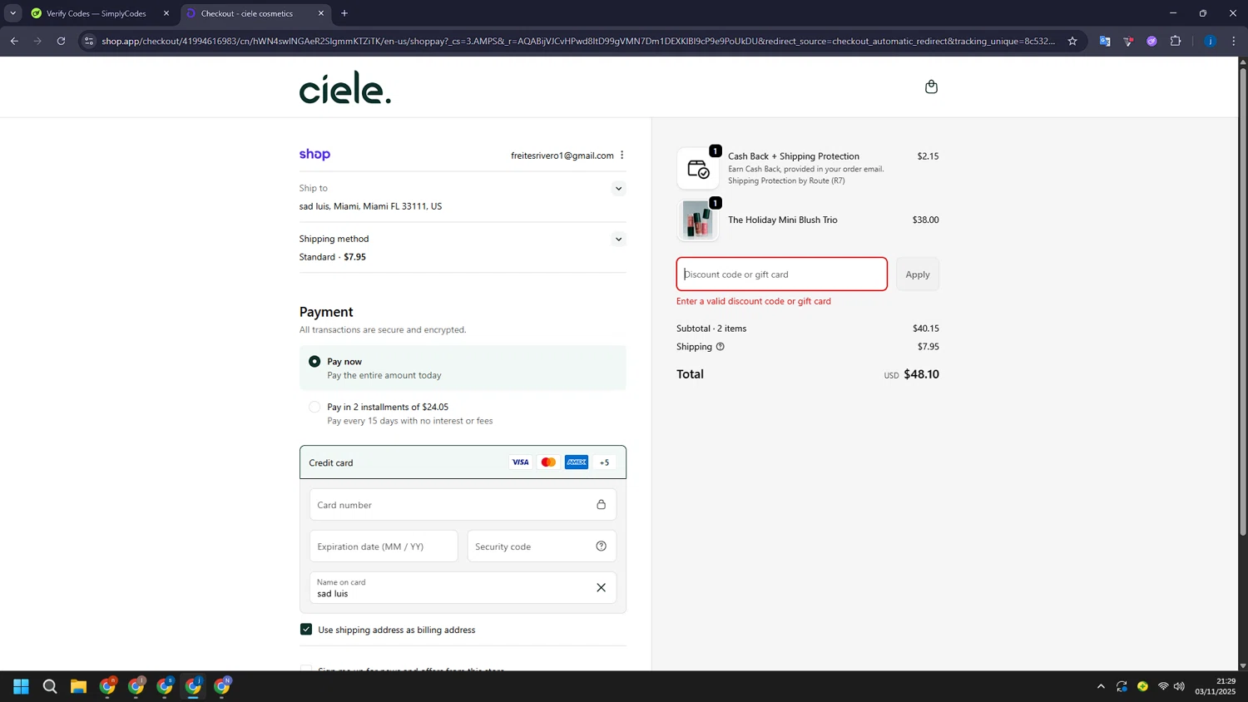Image resolution: width=1248 pixels, height=702 pixels.
Task: Open Chrome profile avatar
Action: point(1210,41)
